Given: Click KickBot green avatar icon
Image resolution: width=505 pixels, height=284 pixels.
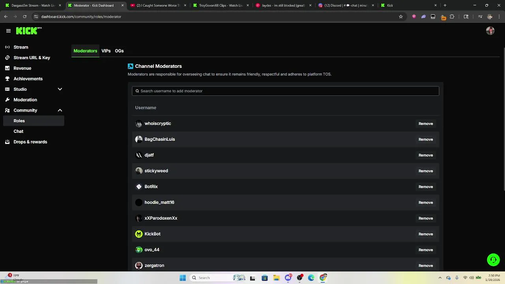Looking at the screenshot, I should click(139, 234).
